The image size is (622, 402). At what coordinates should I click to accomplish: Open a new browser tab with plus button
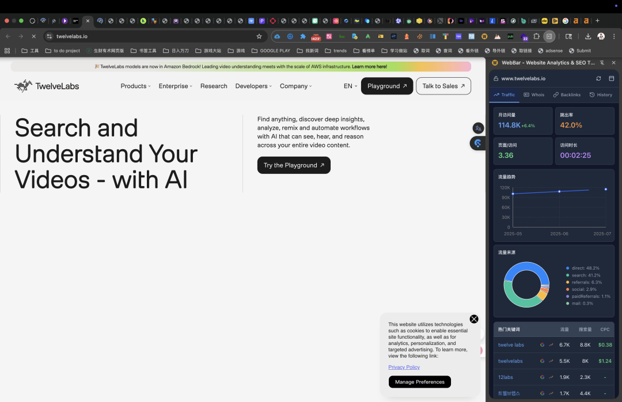597,21
